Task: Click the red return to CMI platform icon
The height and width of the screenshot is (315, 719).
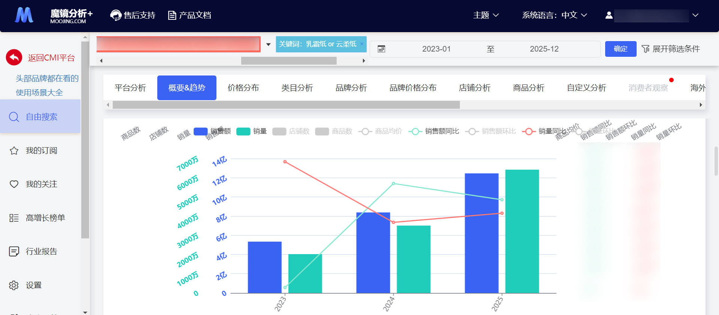Action: (14, 58)
